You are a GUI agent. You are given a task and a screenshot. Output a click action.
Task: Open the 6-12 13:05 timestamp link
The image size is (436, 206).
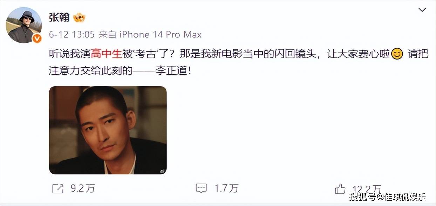(x=72, y=34)
